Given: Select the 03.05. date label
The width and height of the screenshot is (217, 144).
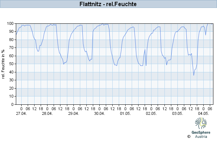Looking at the screenshot, I should [x=177, y=113].
